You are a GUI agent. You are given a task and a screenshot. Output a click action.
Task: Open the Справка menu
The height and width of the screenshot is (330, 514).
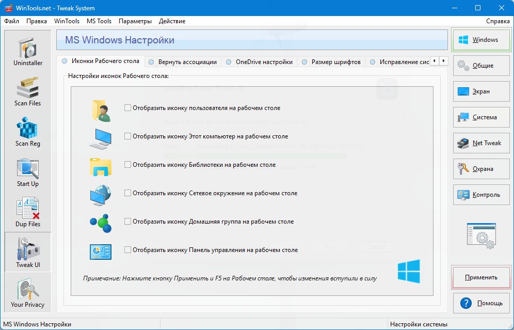497,21
